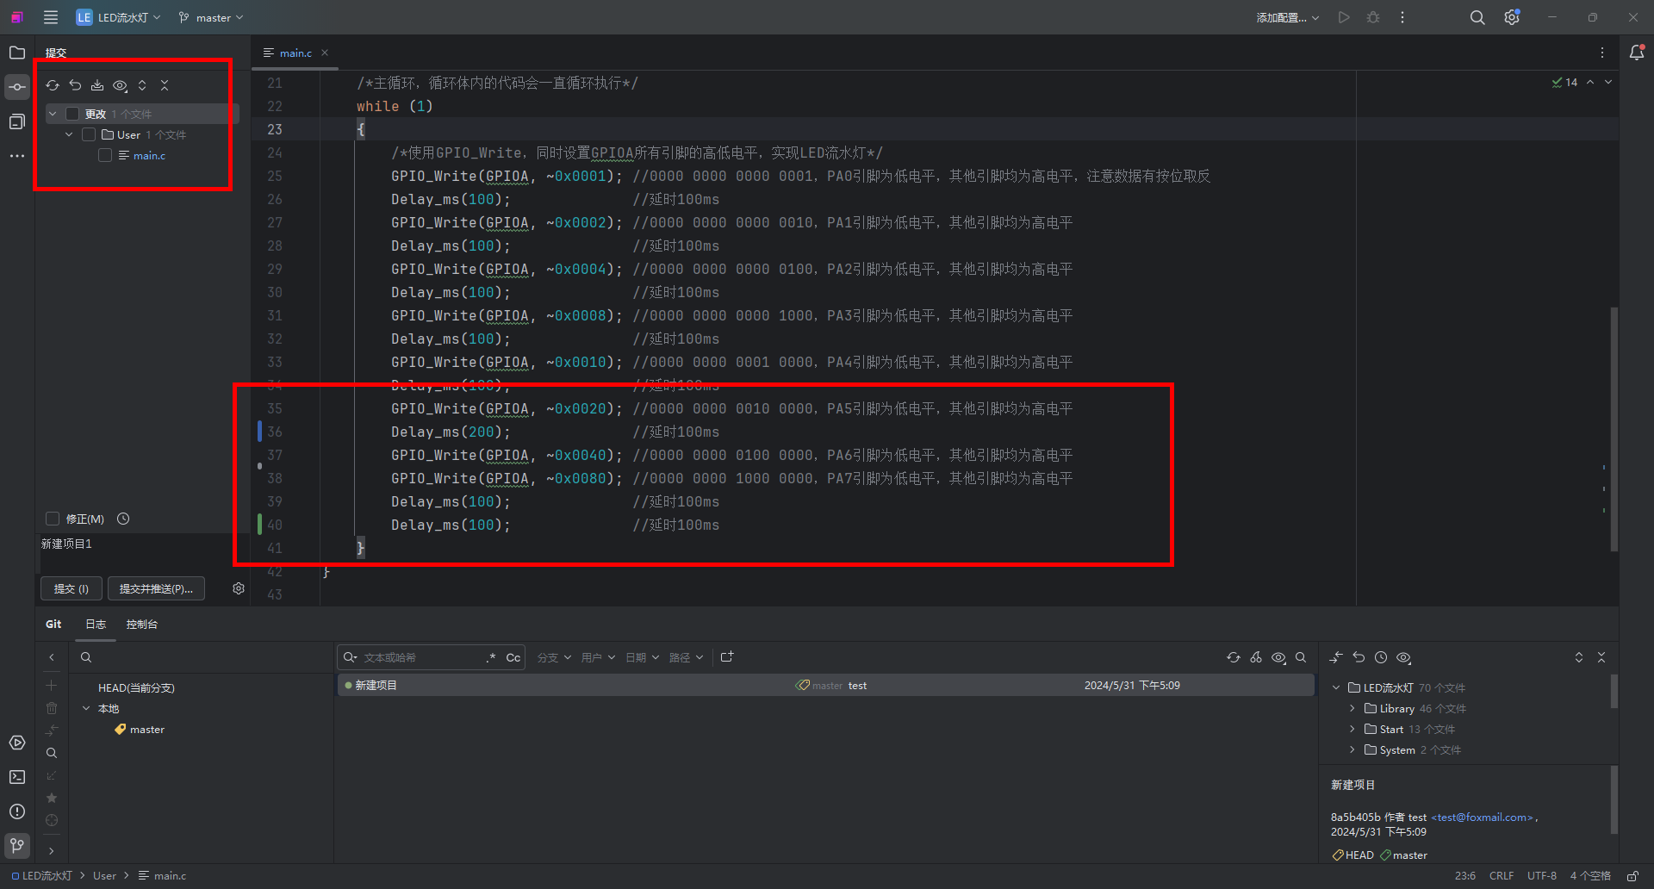Click the IDE settings gear icon
The height and width of the screenshot is (889, 1654).
coord(1512,17)
